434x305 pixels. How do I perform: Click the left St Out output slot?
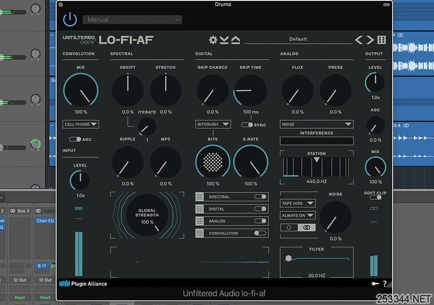[x=20, y=280]
